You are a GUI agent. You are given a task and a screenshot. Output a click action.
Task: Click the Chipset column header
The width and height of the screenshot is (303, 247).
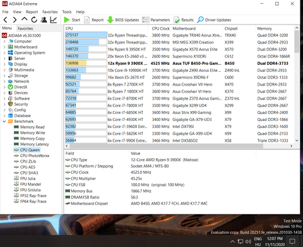[239, 28]
